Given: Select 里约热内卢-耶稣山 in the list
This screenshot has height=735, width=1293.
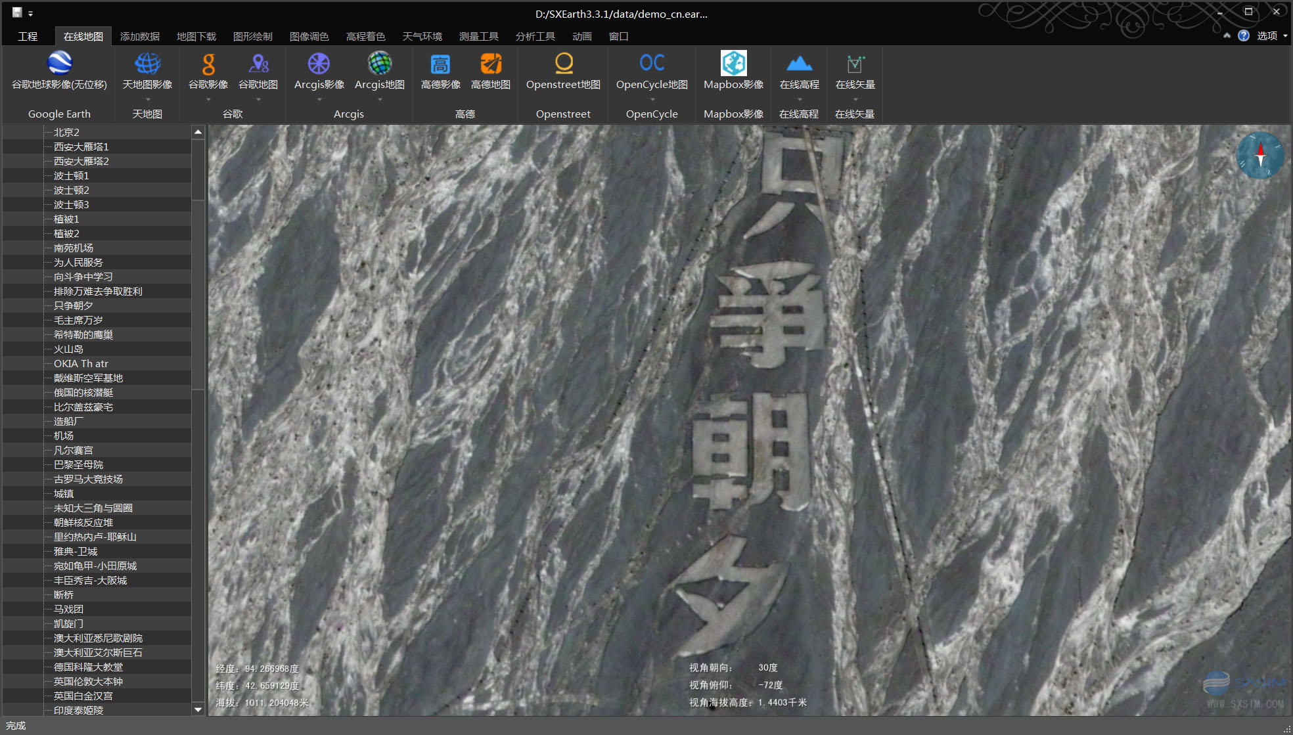Looking at the screenshot, I should click(x=95, y=537).
